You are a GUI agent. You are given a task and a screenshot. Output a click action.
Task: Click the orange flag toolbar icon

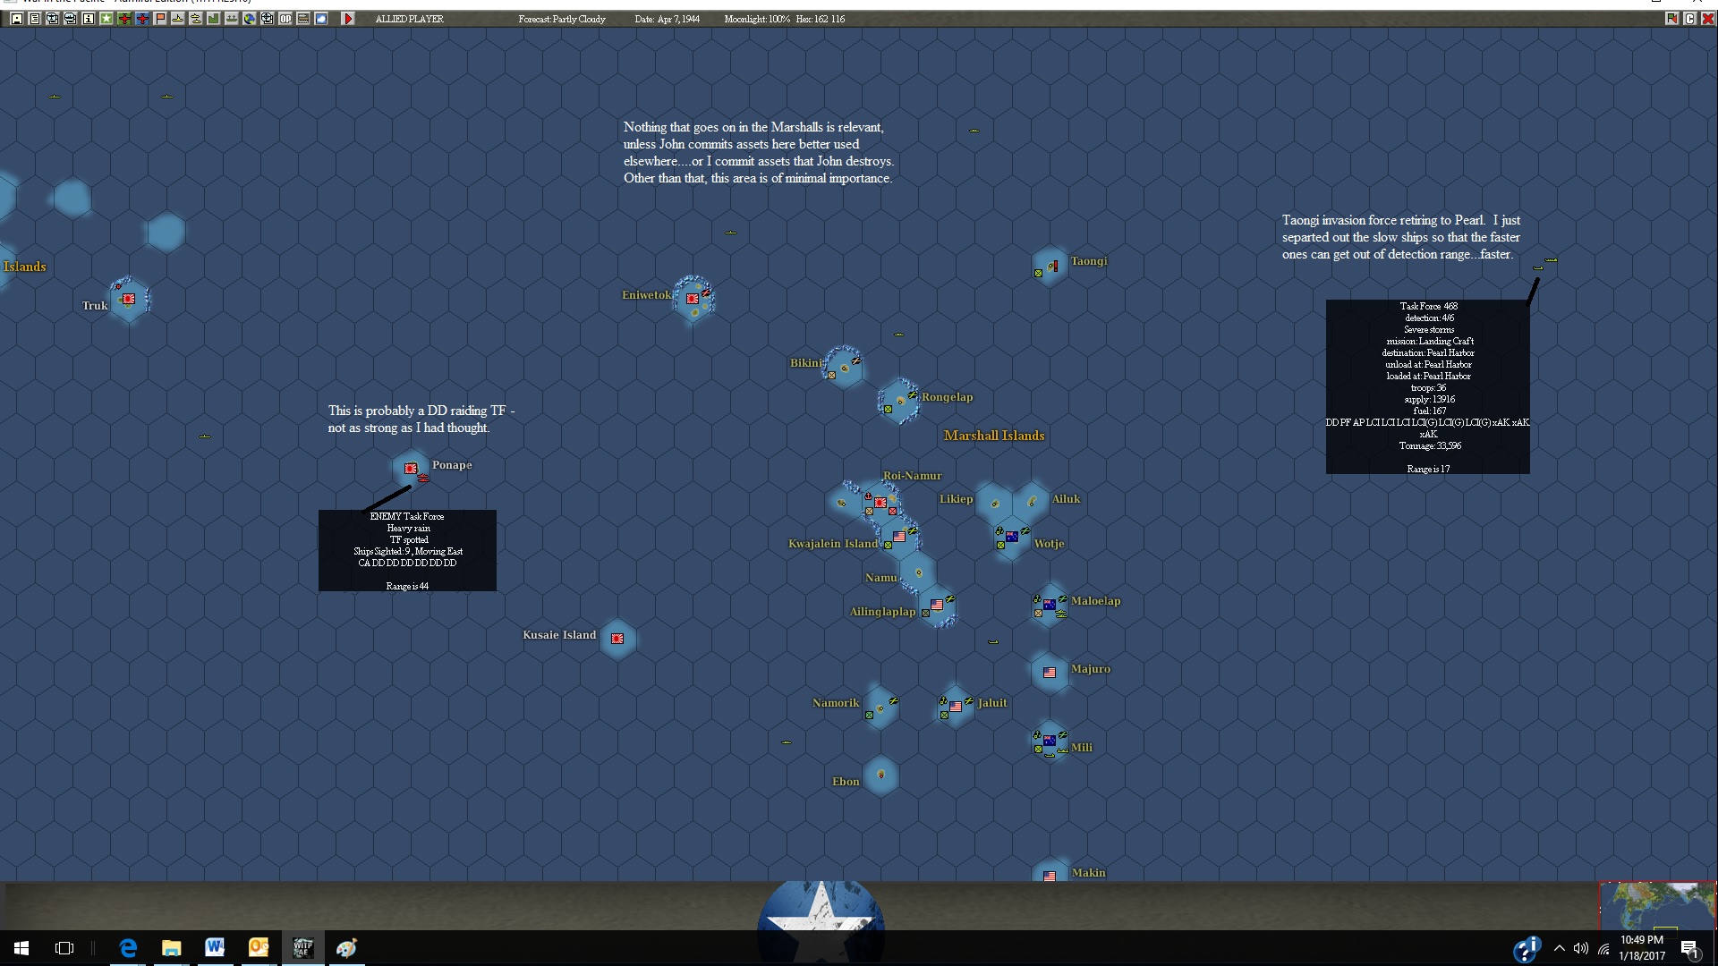tap(160, 19)
